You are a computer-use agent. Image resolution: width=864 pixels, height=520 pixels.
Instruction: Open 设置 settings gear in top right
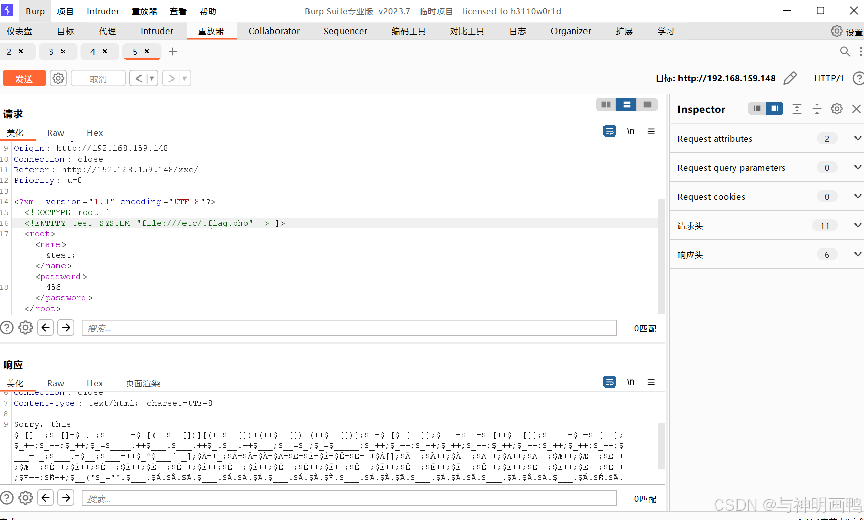837,31
